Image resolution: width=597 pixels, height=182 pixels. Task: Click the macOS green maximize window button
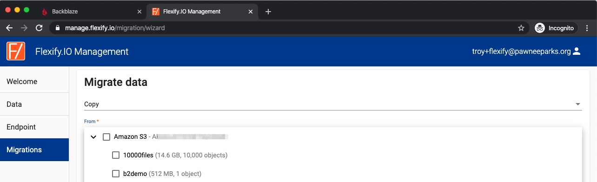(x=27, y=10)
